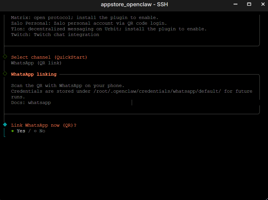Image resolution: width=268 pixels, height=200 pixels.
Task: Click the 'WhatsApp (QR link)' selected channel text
Action: [x=36, y=63]
